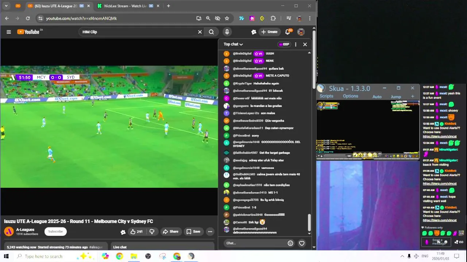Open Copilot from the taskbar

[105, 256]
